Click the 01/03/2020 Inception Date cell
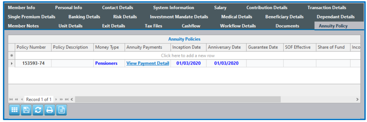Viewport: 367px width, 122px height. (x=189, y=63)
